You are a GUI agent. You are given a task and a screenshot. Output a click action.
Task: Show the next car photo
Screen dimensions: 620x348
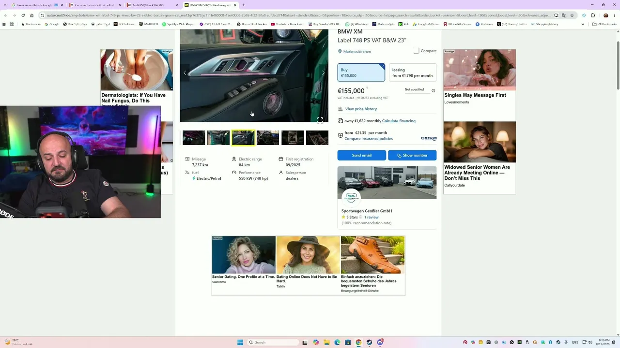pos(323,73)
